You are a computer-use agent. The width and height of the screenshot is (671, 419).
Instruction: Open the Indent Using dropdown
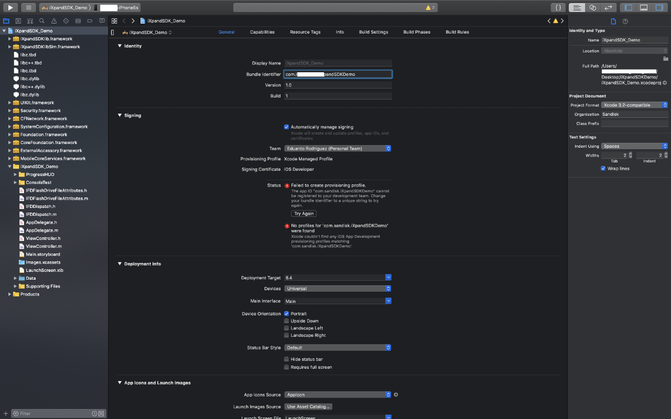click(635, 147)
